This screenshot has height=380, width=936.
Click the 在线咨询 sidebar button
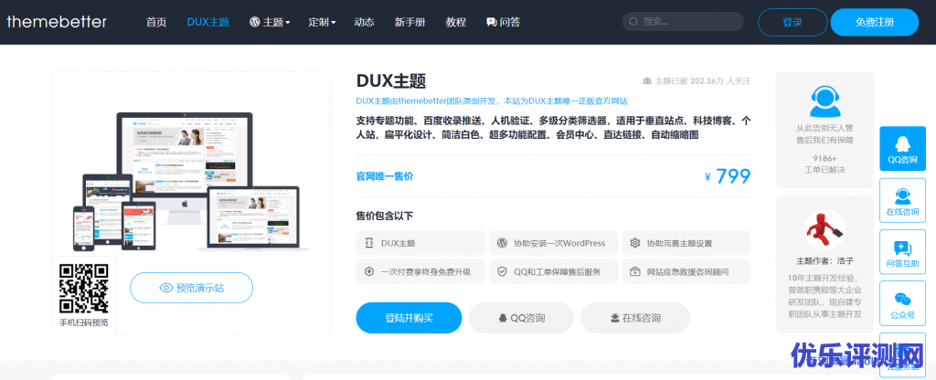(x=902, y=201)
